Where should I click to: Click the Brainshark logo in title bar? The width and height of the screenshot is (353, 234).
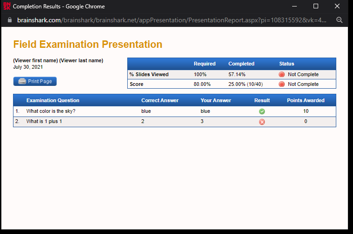click(x=7, y=6)
